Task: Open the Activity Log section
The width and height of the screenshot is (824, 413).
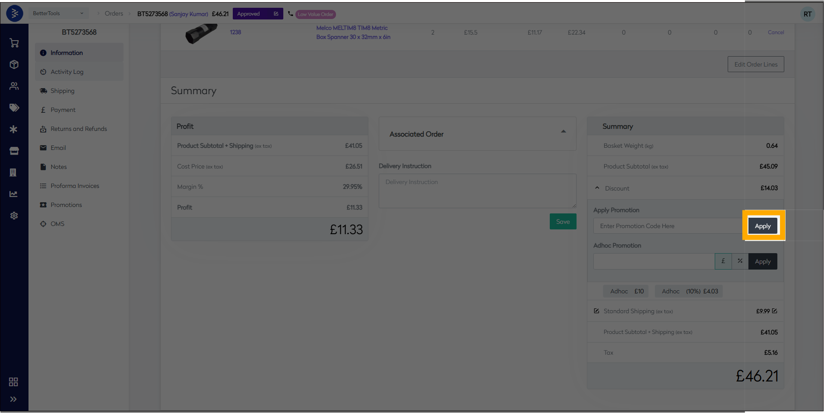Action: pyautogui.click(x=67, y=72)
